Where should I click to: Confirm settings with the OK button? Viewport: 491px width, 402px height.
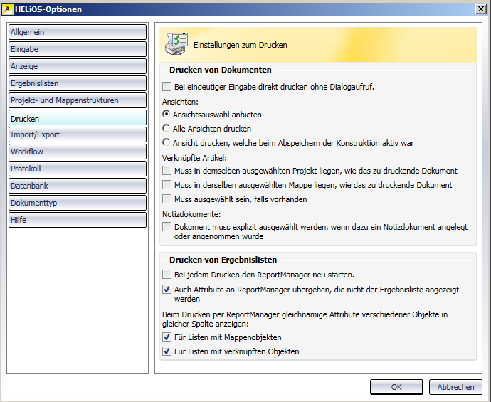tap(396, 387)
